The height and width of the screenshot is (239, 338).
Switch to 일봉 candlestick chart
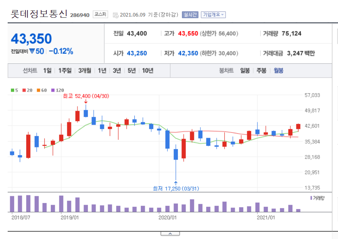click(245, 71)
